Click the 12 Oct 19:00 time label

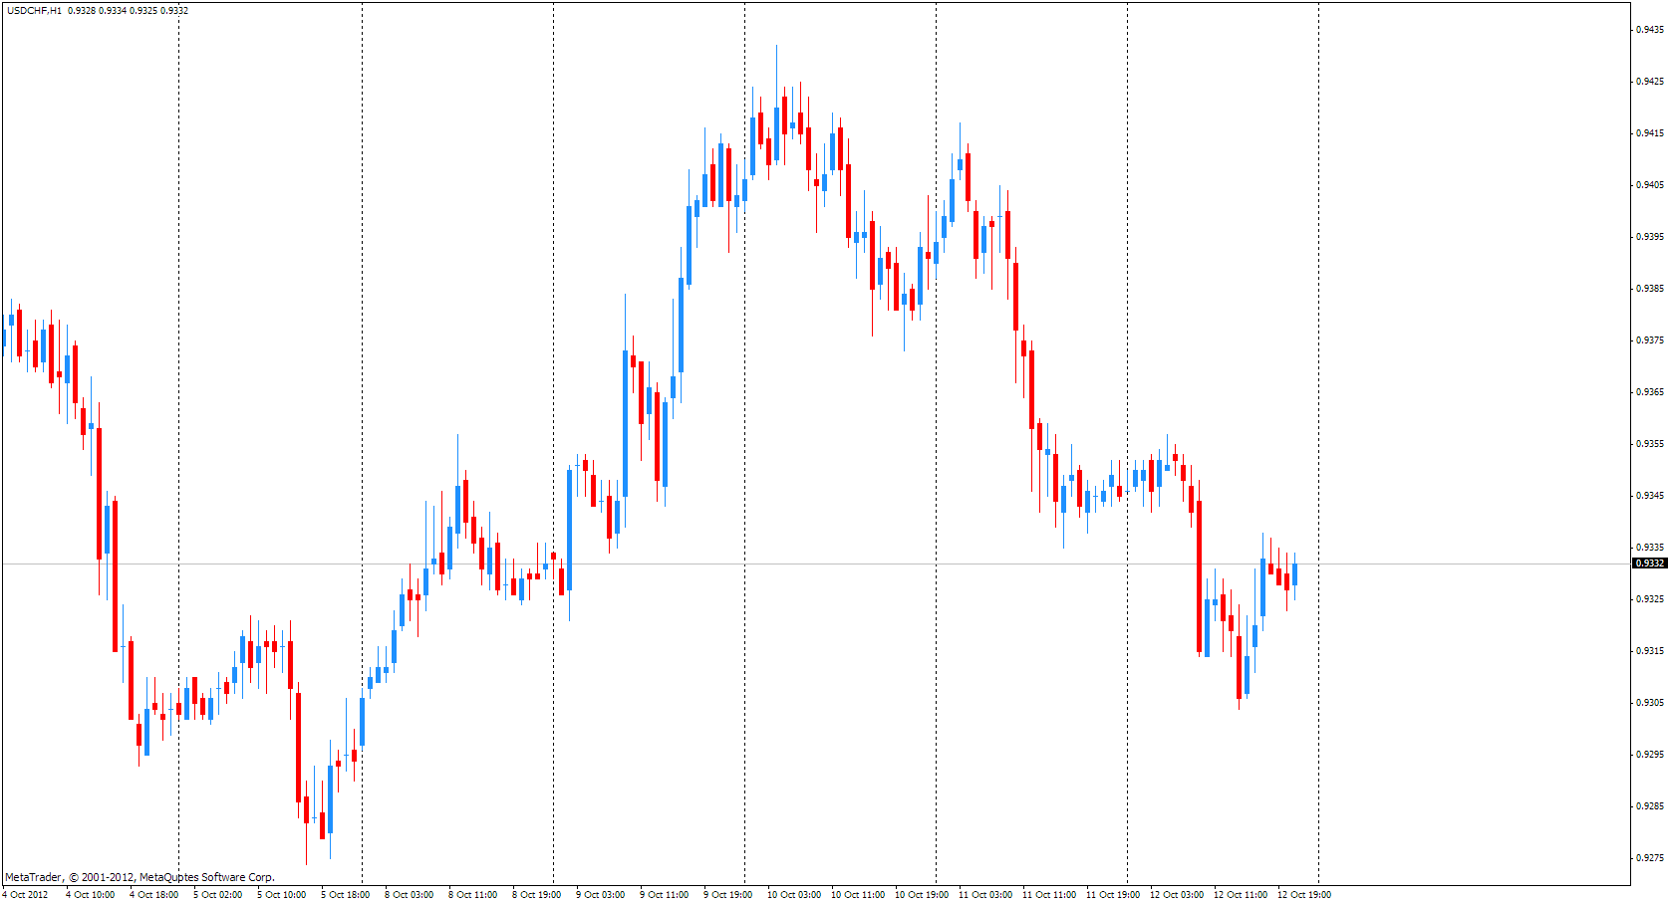coord(1304,895)
